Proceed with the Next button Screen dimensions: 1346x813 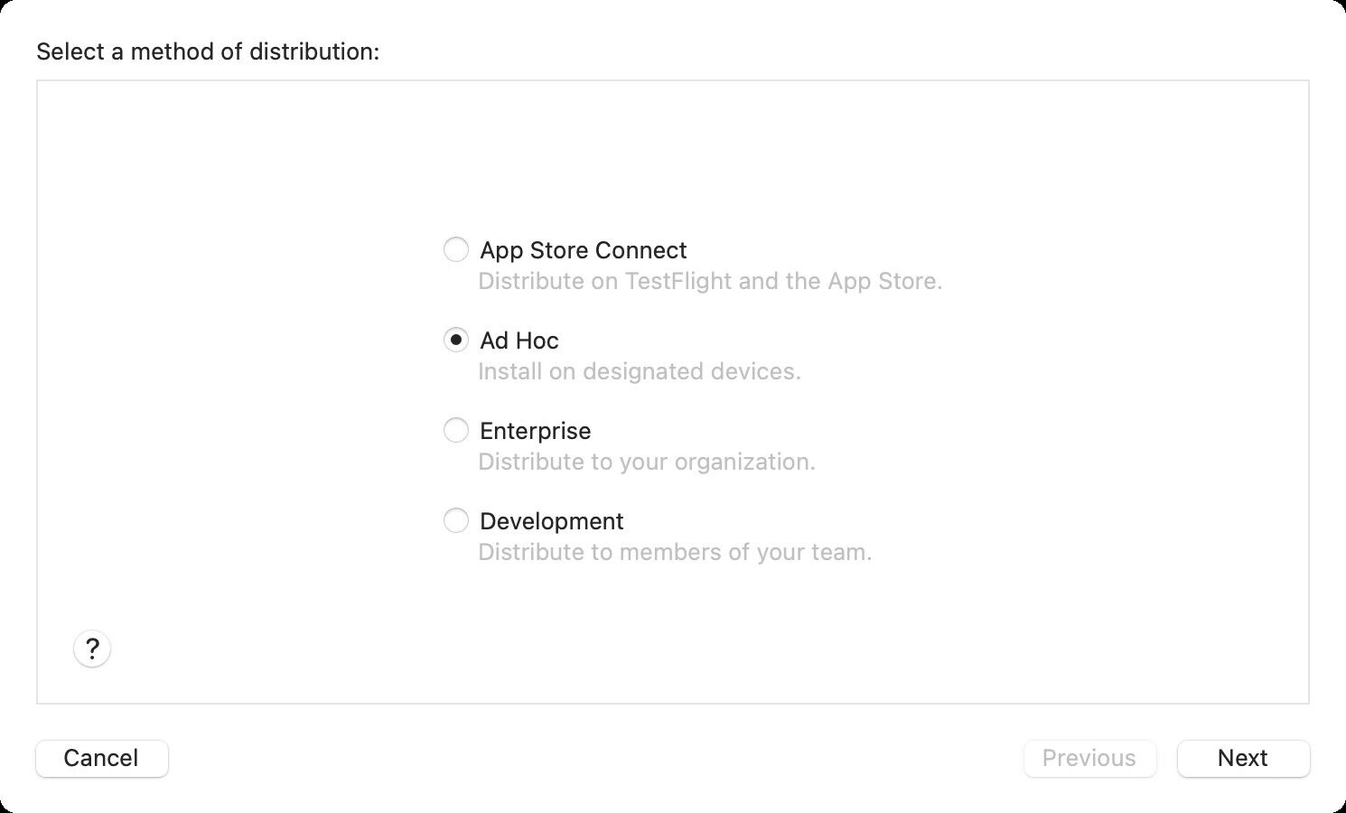1243,758
